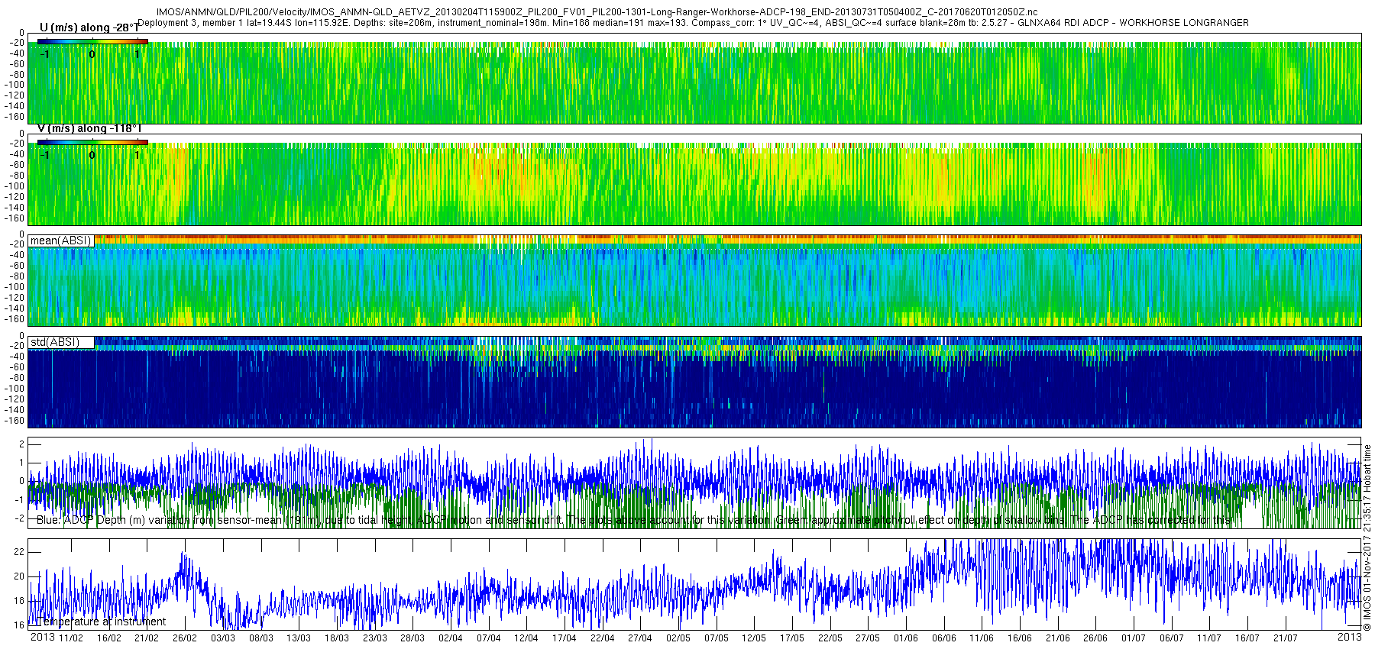Screen dimensions: 1375x649
Task: Click the '11/06' date tick label
Action: [x=982, y=638]
